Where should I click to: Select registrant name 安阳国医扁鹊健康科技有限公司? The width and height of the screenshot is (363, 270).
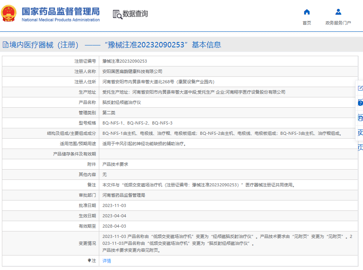click(132, 71)
